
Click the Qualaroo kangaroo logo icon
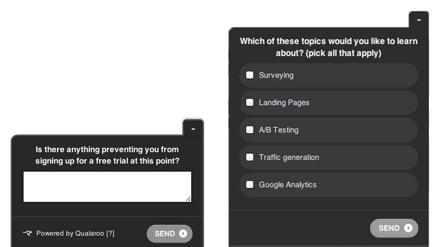click(27, 233)
